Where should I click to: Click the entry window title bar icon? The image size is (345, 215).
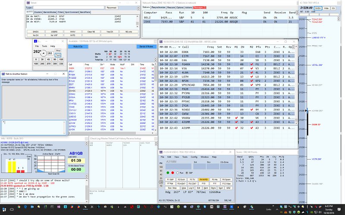click(161, 152)
